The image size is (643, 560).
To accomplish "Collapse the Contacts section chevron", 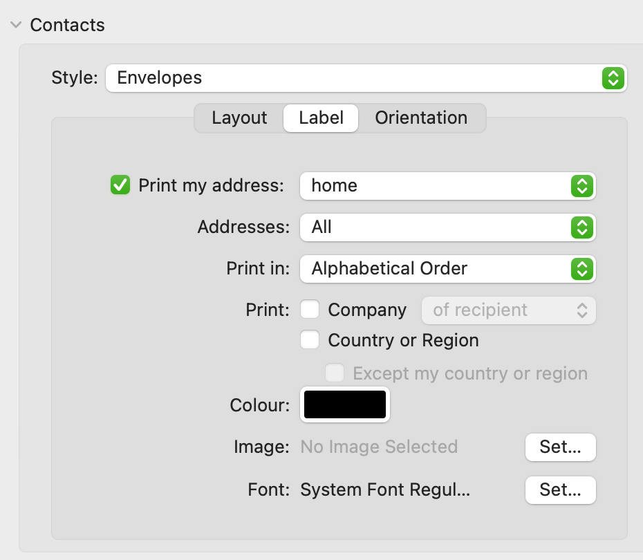I will click(x=16, y=25).
